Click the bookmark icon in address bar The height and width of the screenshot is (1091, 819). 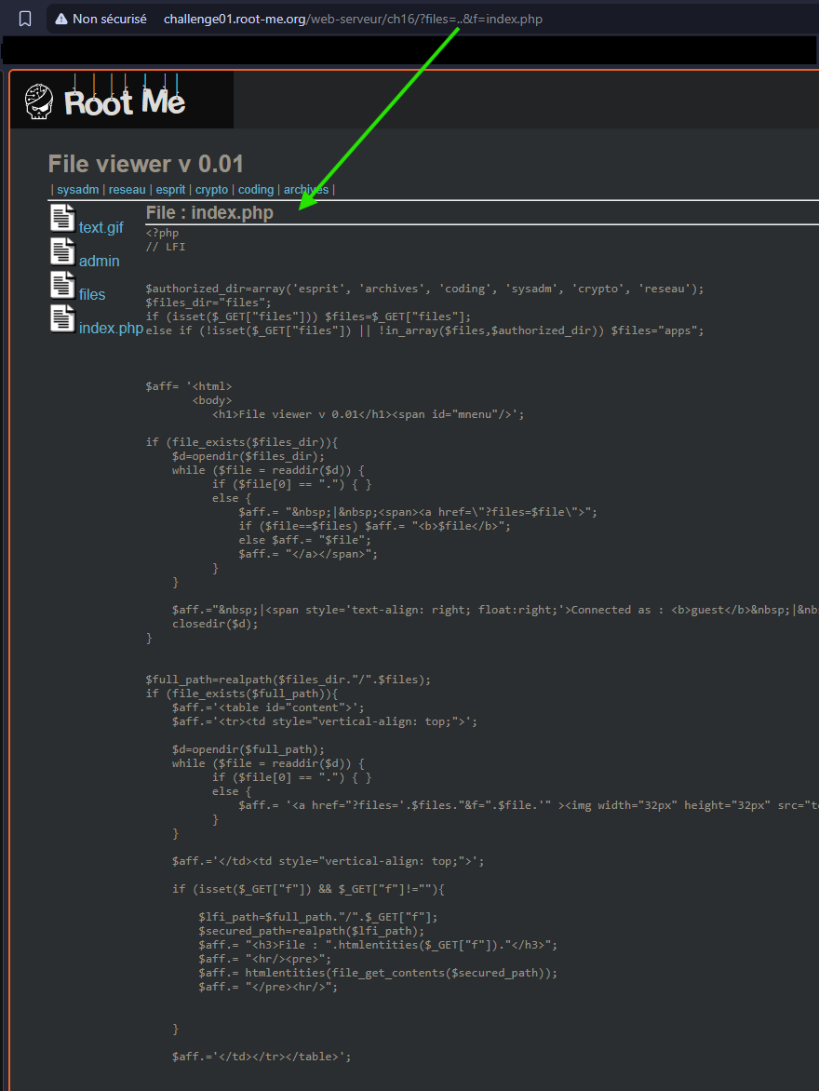click(x=25, y=19)
